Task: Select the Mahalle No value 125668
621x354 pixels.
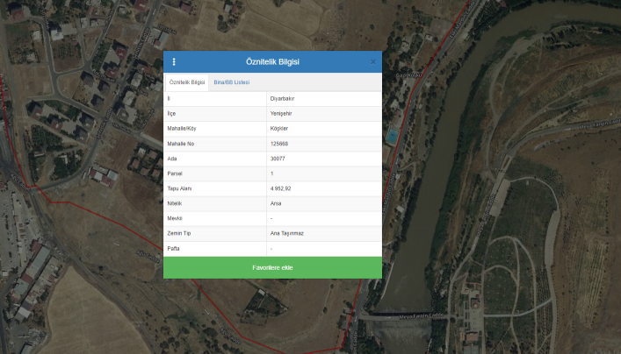Action: 279,144
